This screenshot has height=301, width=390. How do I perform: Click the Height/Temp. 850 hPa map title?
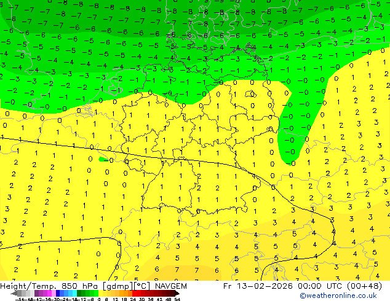click(x=49, y=286)
